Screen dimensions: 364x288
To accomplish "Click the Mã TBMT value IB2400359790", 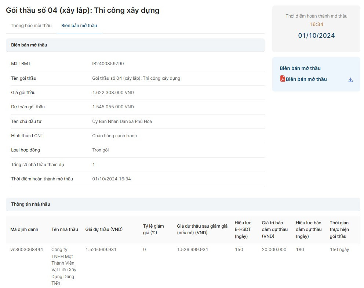I will click(x=108, y=64).
